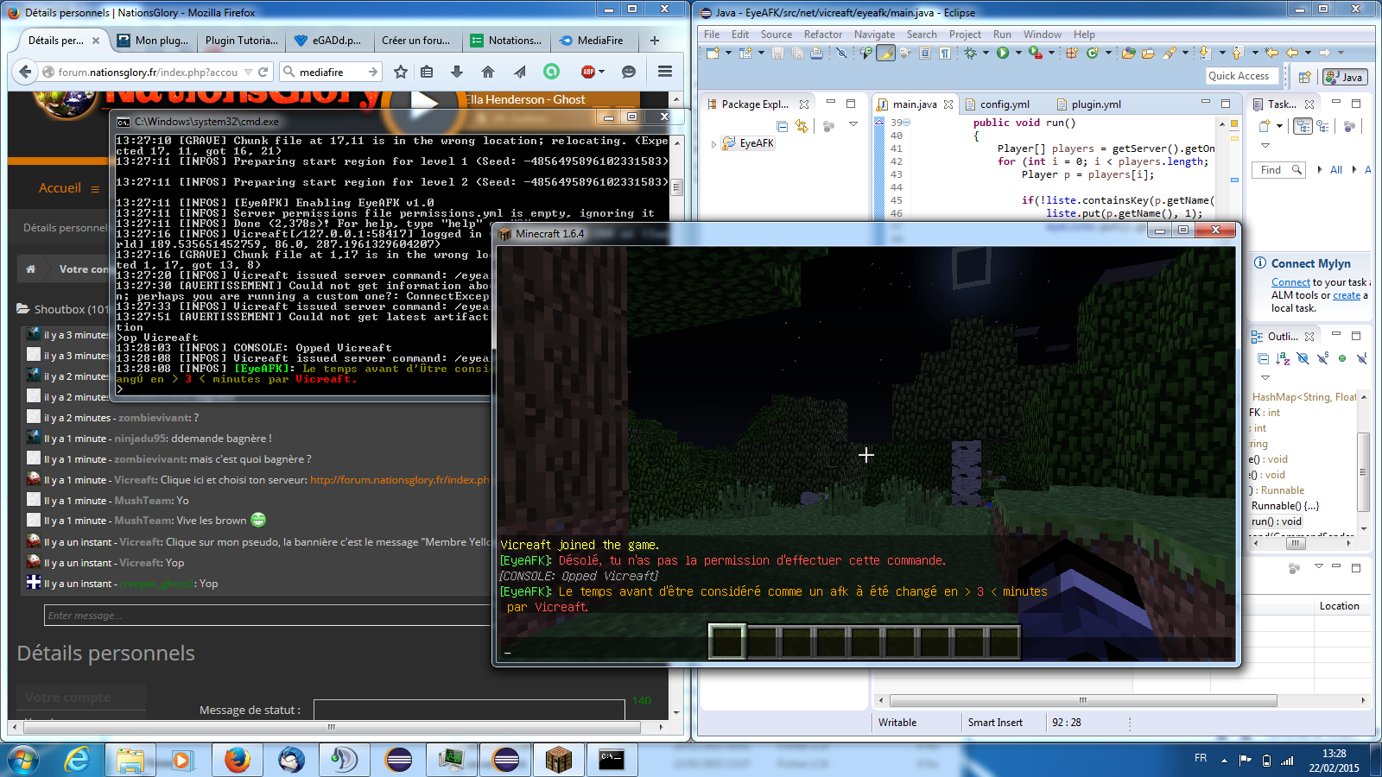1382x777 pixels.
Task: Show hidden system tray icons
Action: [x=1224, y=761]
